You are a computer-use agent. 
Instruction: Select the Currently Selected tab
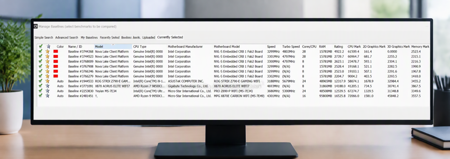[170, 37]
